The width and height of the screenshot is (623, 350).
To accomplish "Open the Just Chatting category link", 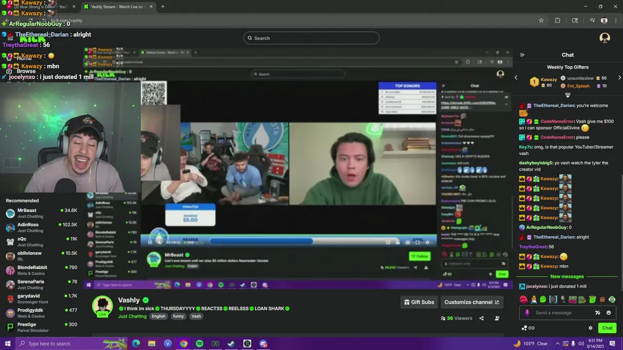I will coord(132,316).
